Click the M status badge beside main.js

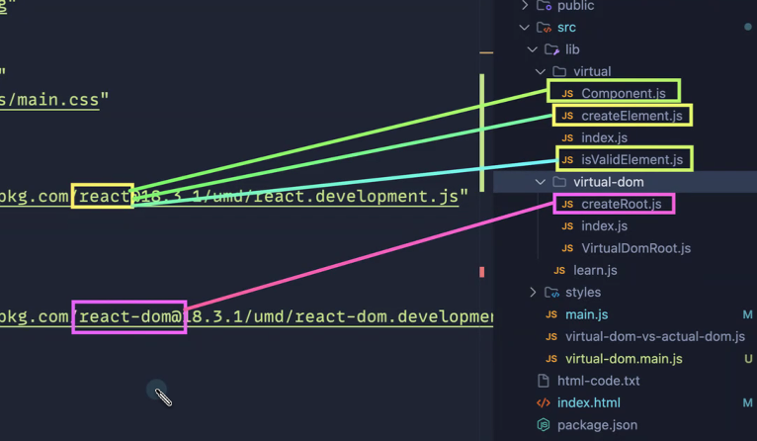(747, 315)
